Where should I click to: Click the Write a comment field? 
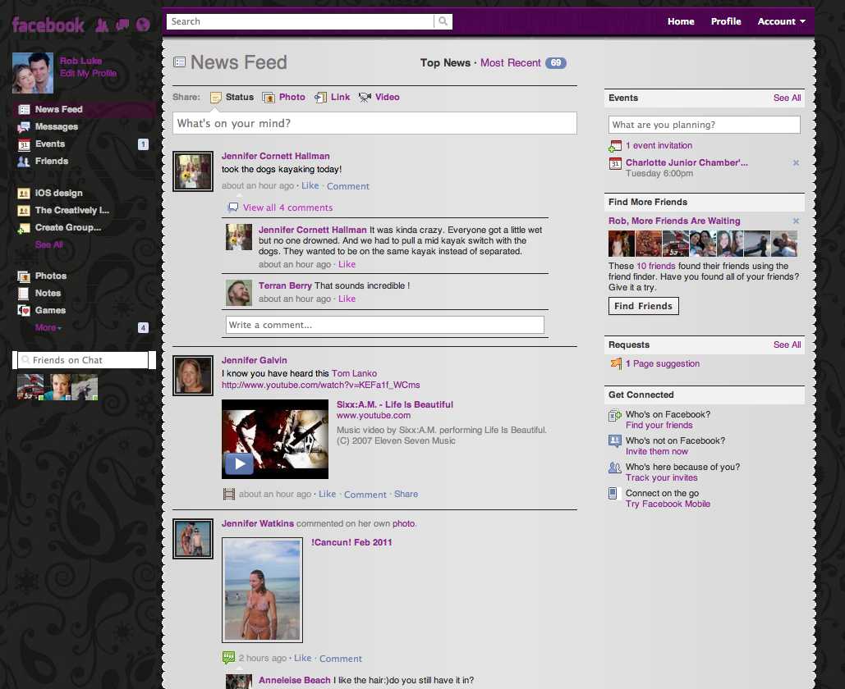385,325
